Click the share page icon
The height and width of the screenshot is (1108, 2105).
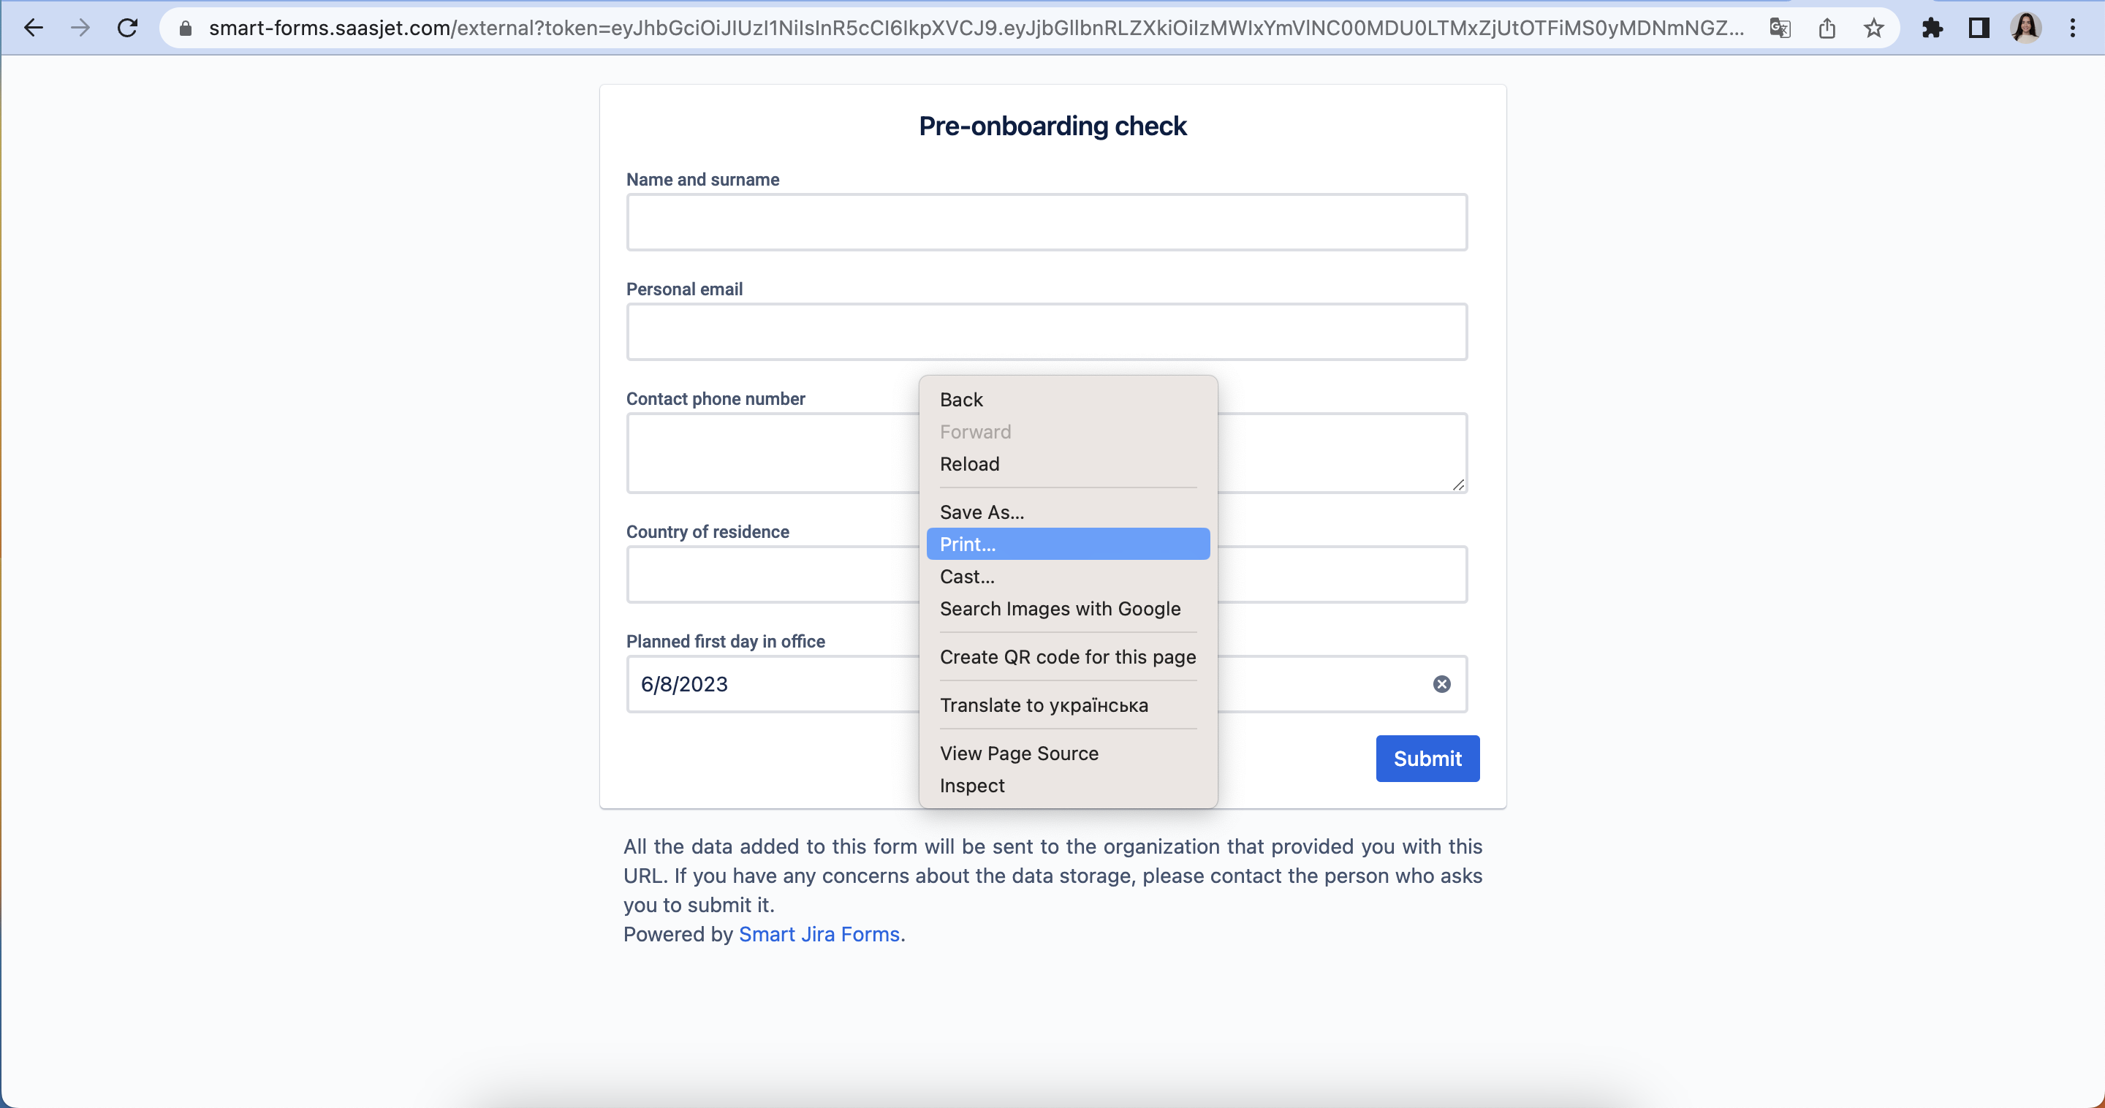pos(1827,28)
